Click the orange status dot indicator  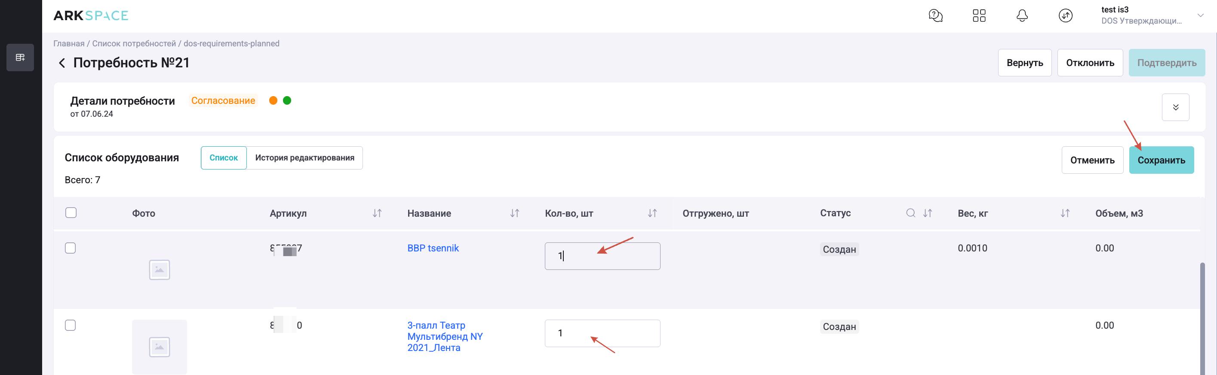click(x=273, y=100)
